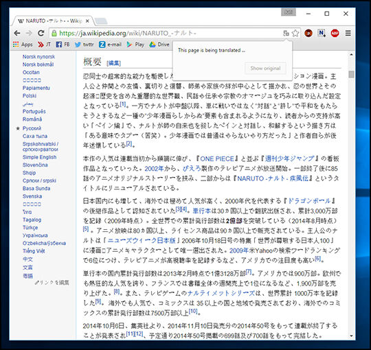Open the Simple English language link
This screenshot has width=371, height=350.
click(40, 157)
